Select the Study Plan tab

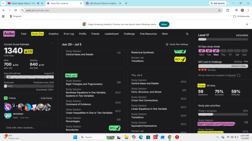(x=37, y=34)
